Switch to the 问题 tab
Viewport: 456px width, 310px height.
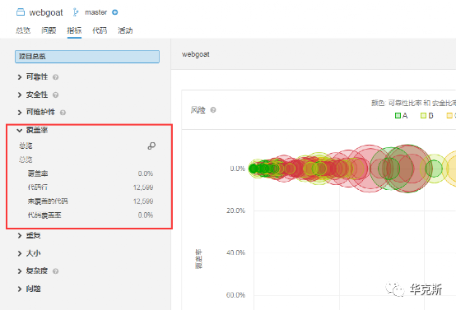49,30
